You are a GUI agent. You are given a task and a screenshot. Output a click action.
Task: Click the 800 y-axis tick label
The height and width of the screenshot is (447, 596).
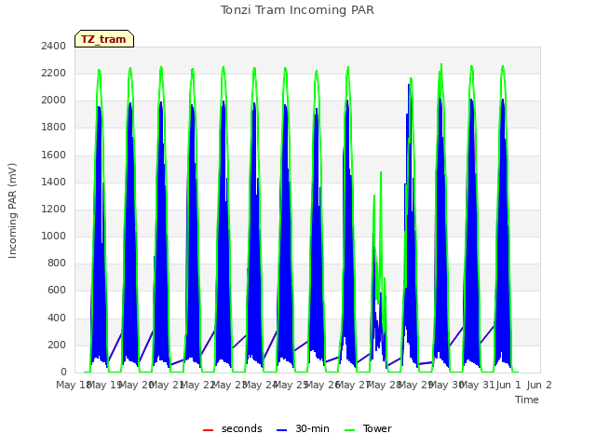pos(57,264)
